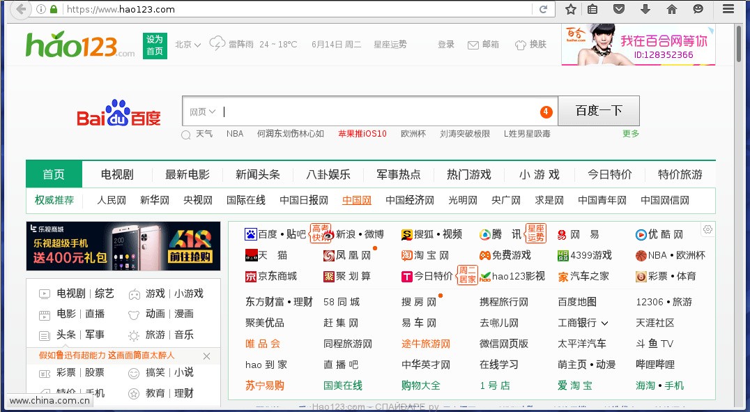Open the 国美在线 link
This screenshot has width=750, height=412.
pyautogui.click(x=342, y=386)
